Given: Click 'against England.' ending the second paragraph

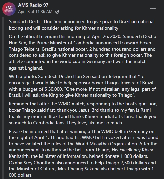Looking at the screenshot, I should 26,68.
